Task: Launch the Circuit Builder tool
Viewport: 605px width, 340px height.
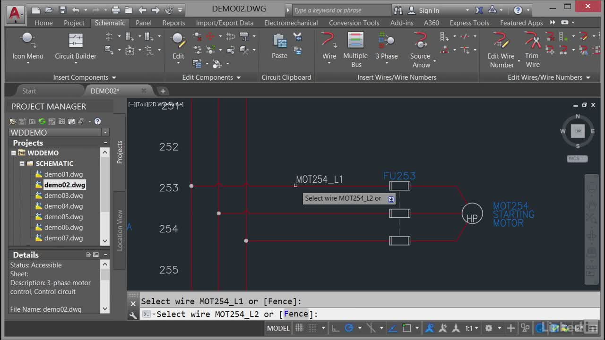Action: [76, 47]
